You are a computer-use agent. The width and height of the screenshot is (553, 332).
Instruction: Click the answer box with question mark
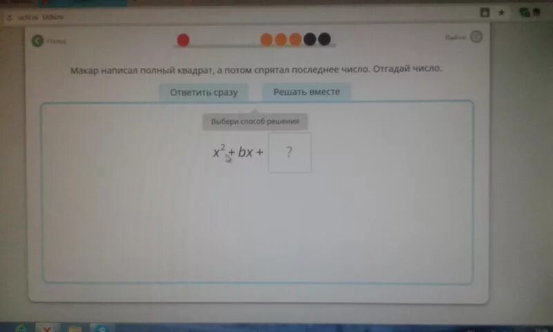[x=290, y=152]
